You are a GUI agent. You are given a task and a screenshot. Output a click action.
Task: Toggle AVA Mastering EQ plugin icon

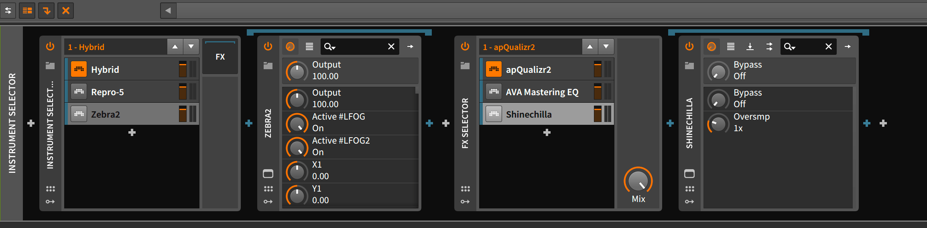(494, 92)
